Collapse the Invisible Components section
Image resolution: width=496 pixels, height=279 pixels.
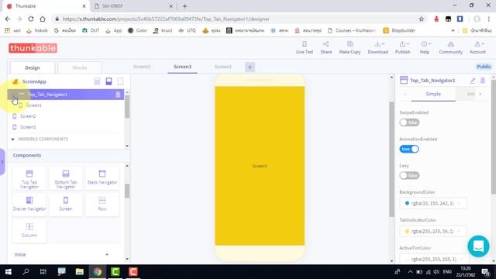[x=12, y=139]
